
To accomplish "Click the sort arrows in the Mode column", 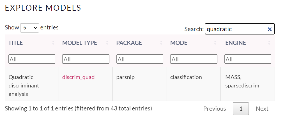I will point(215,43).
